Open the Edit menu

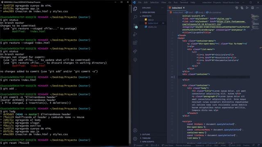[146, 2]
